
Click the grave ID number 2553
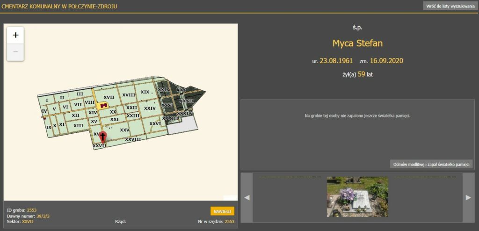(31, 210)
